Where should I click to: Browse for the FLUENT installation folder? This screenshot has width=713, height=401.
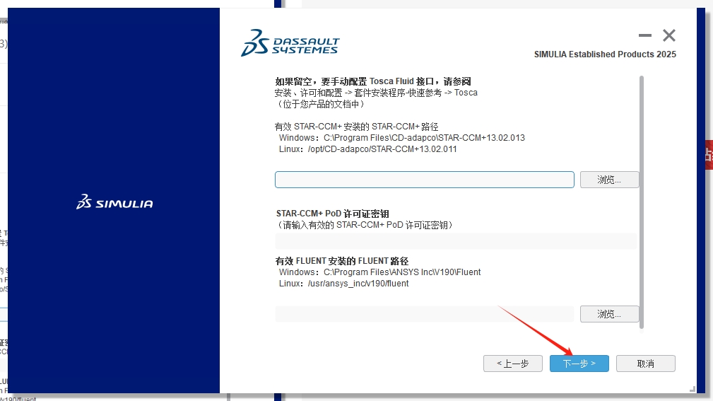[609, 314]
